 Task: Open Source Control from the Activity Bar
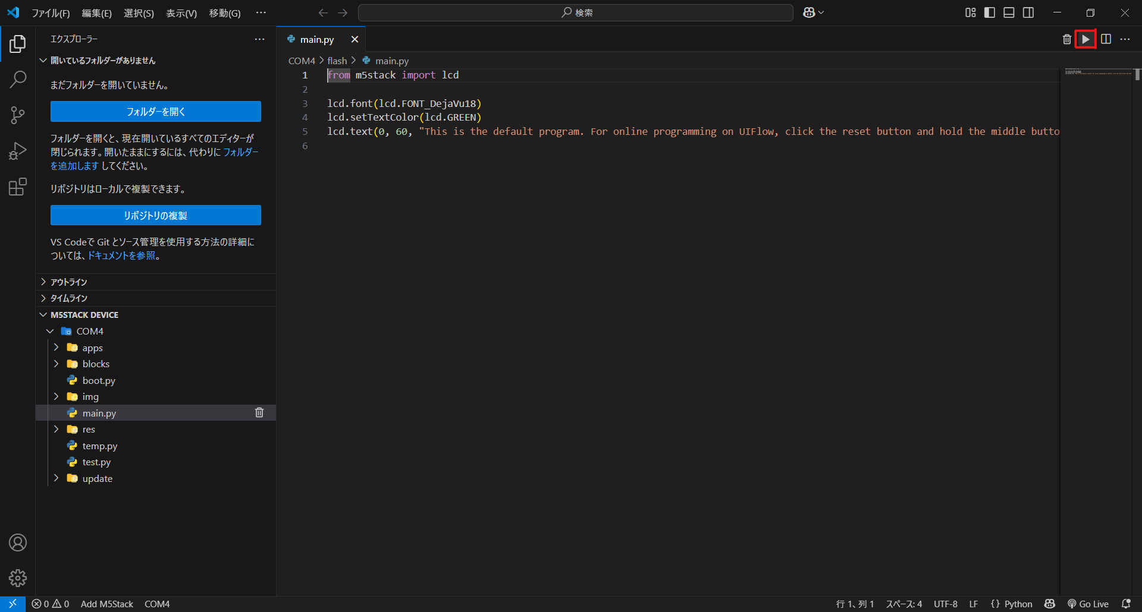18,115
